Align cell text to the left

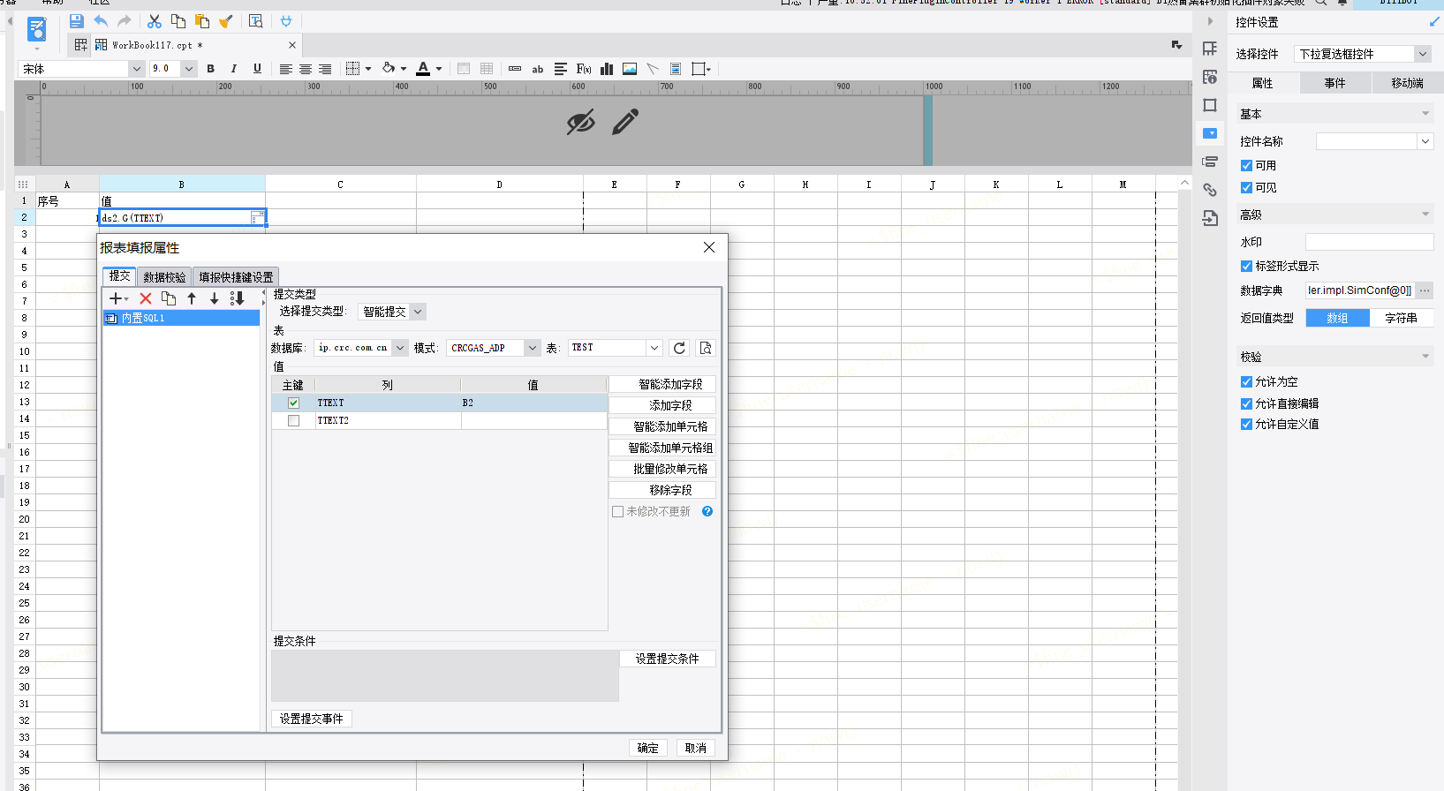[285, 69]
